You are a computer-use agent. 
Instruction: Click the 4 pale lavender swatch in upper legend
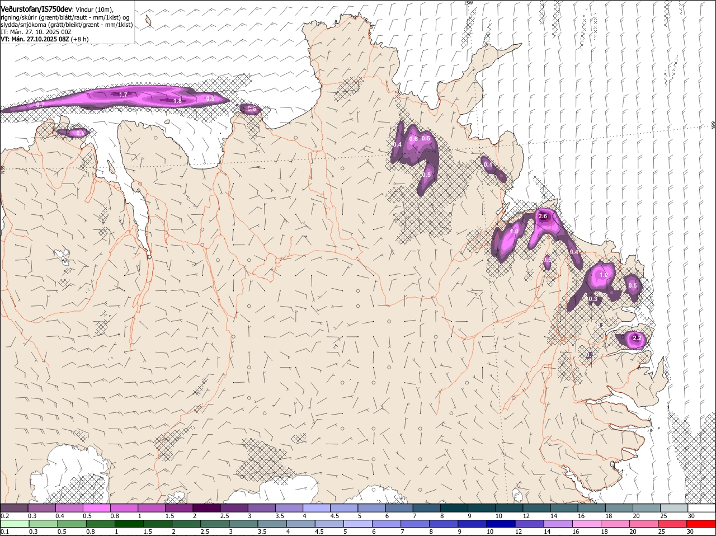click(x=316, y=508)
